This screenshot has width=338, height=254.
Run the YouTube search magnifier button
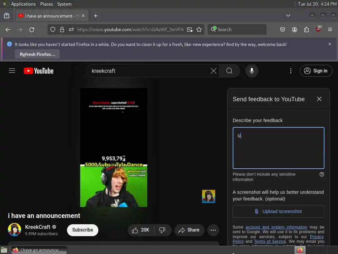229,71
